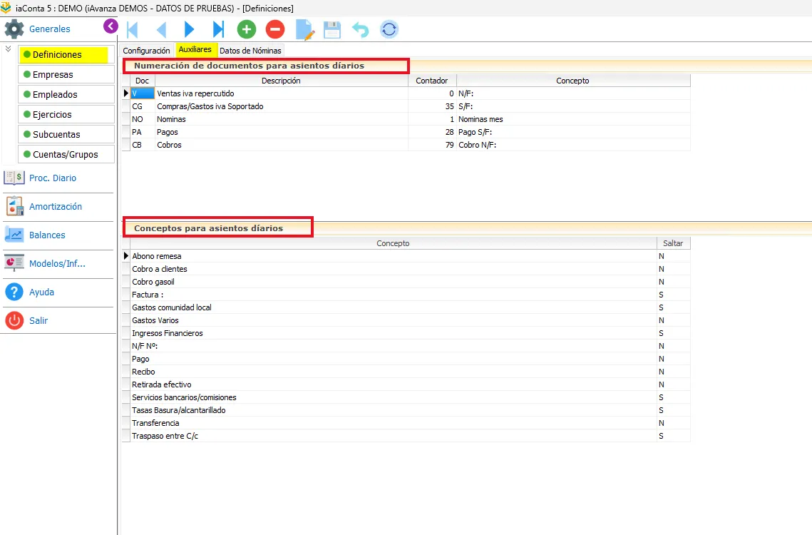Go to previous record arrow
This screenshot has height=535, width=812.
[161, 29]
